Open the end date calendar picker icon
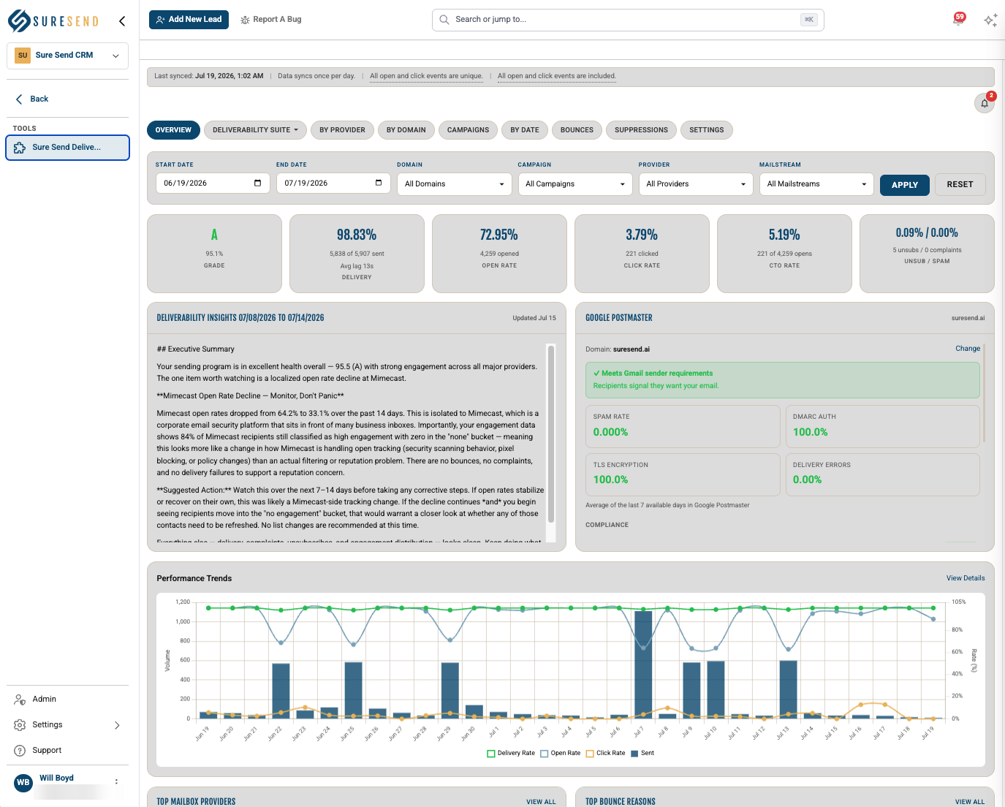The width and height of the screenshot is (1005, 807). pyautogui.click(x=378, y=183)
